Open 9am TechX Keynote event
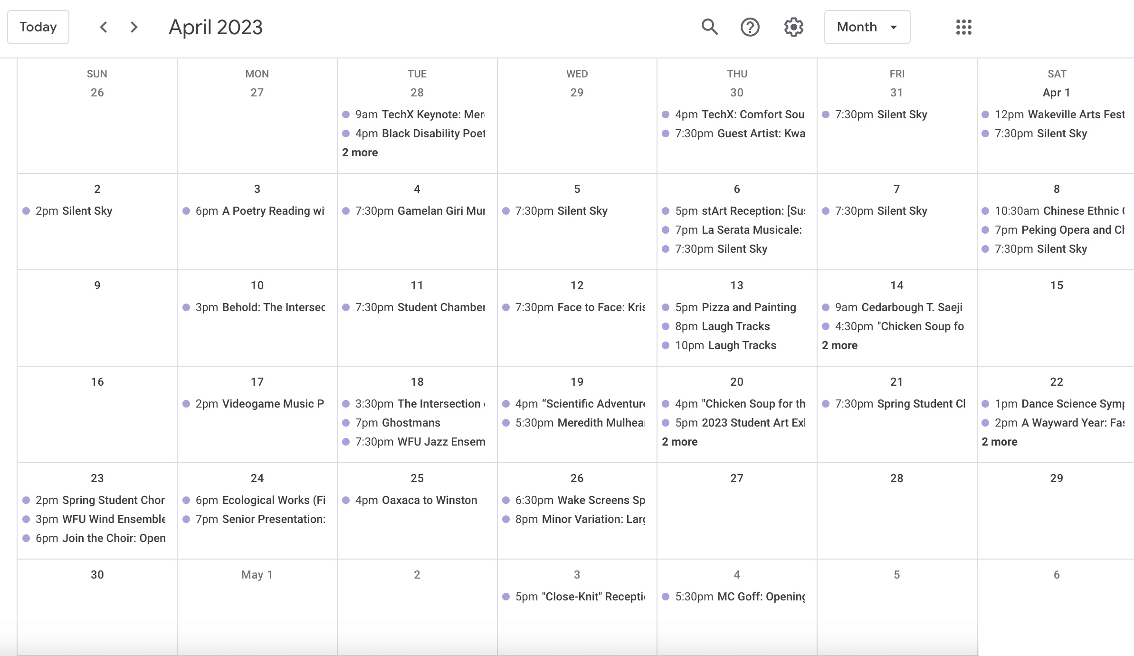The image size is (1134, 656). tap(414, 114)
